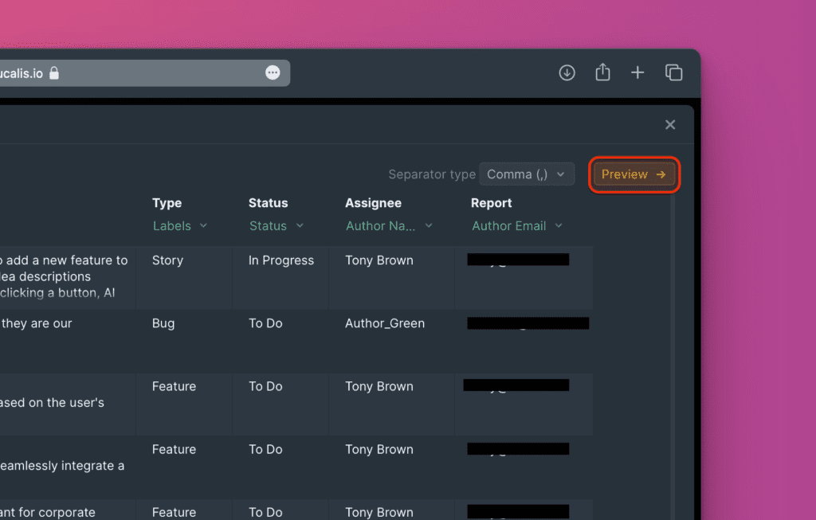Image resolution: width=816 pixels, height=520 pixels.
Task: Click the Bug type cell
Action: pyautogui.click(x=163, y=323)
